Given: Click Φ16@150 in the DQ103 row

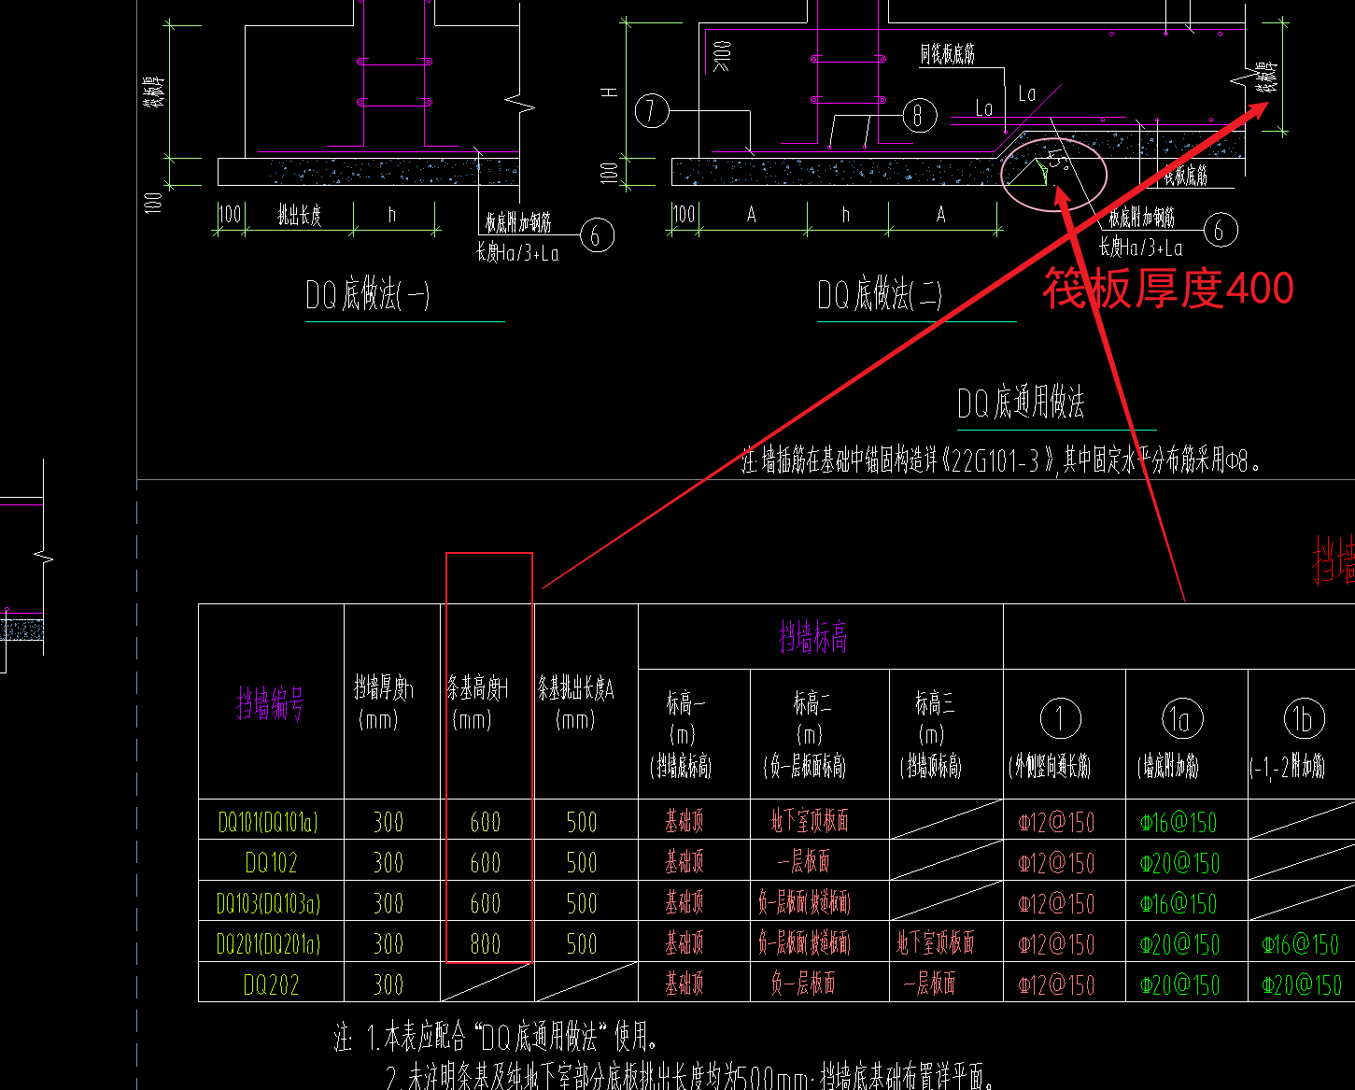Looking at the screenshot, I should click(1179, 904).
